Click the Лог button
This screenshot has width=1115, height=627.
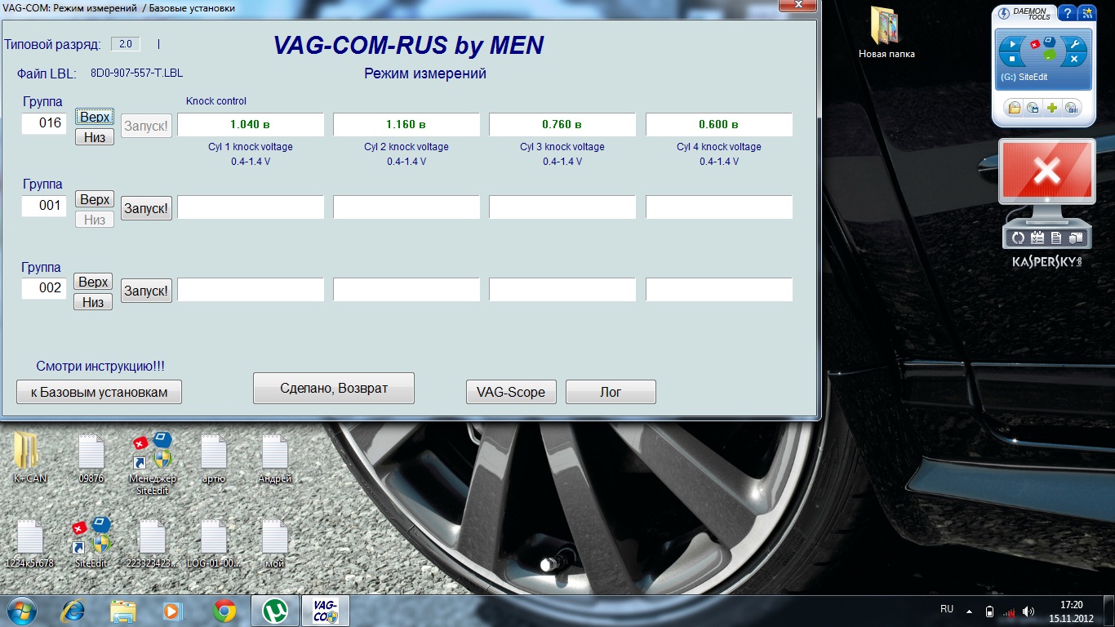coord(611,392)
